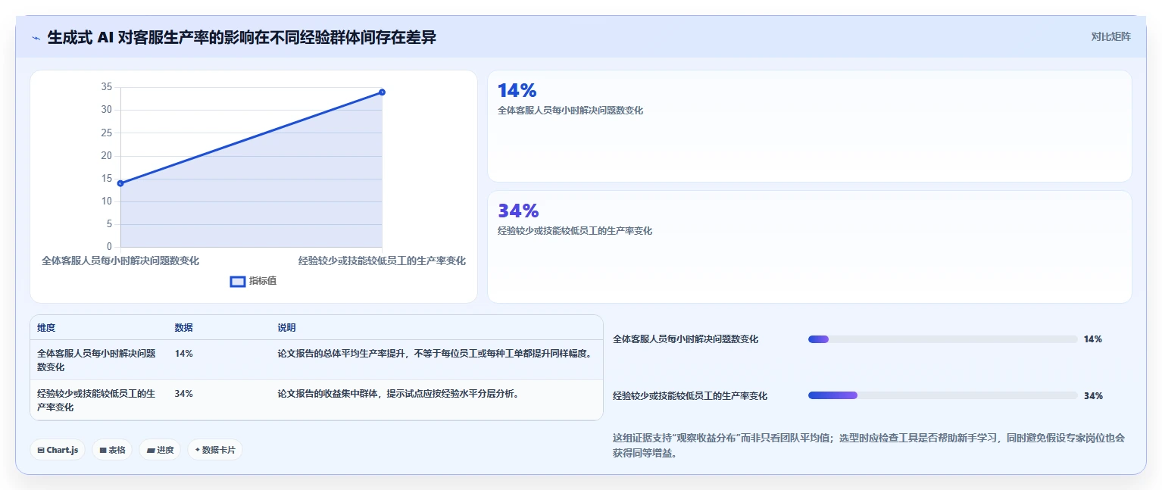Click the 数据 column header
The height and width of the screenshot is (490, 1162).
[183, 328]
